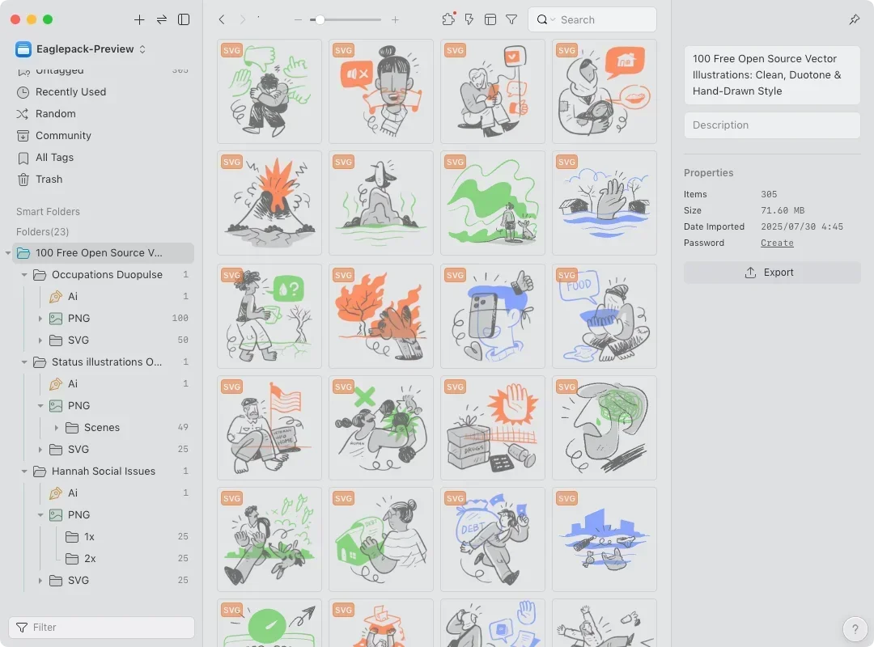Click the switch library arrows icon
The image size is (874, 647).
[x=162, y=19]
